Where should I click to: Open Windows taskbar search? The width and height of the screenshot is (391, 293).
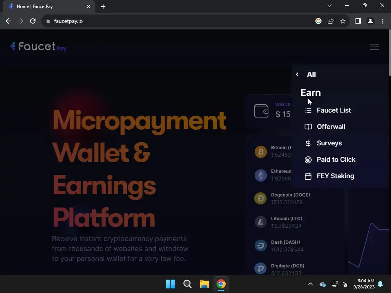coord(187,284)
